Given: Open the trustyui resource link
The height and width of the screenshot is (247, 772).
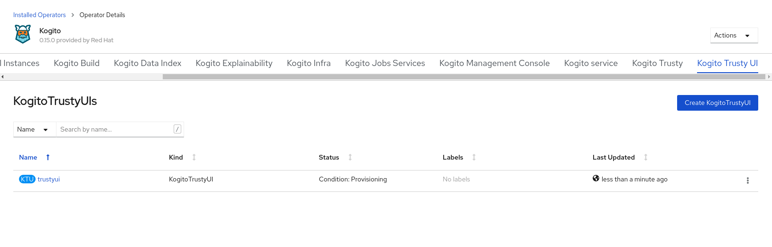Looking at the screenshot, I should (x=49, y=179).
